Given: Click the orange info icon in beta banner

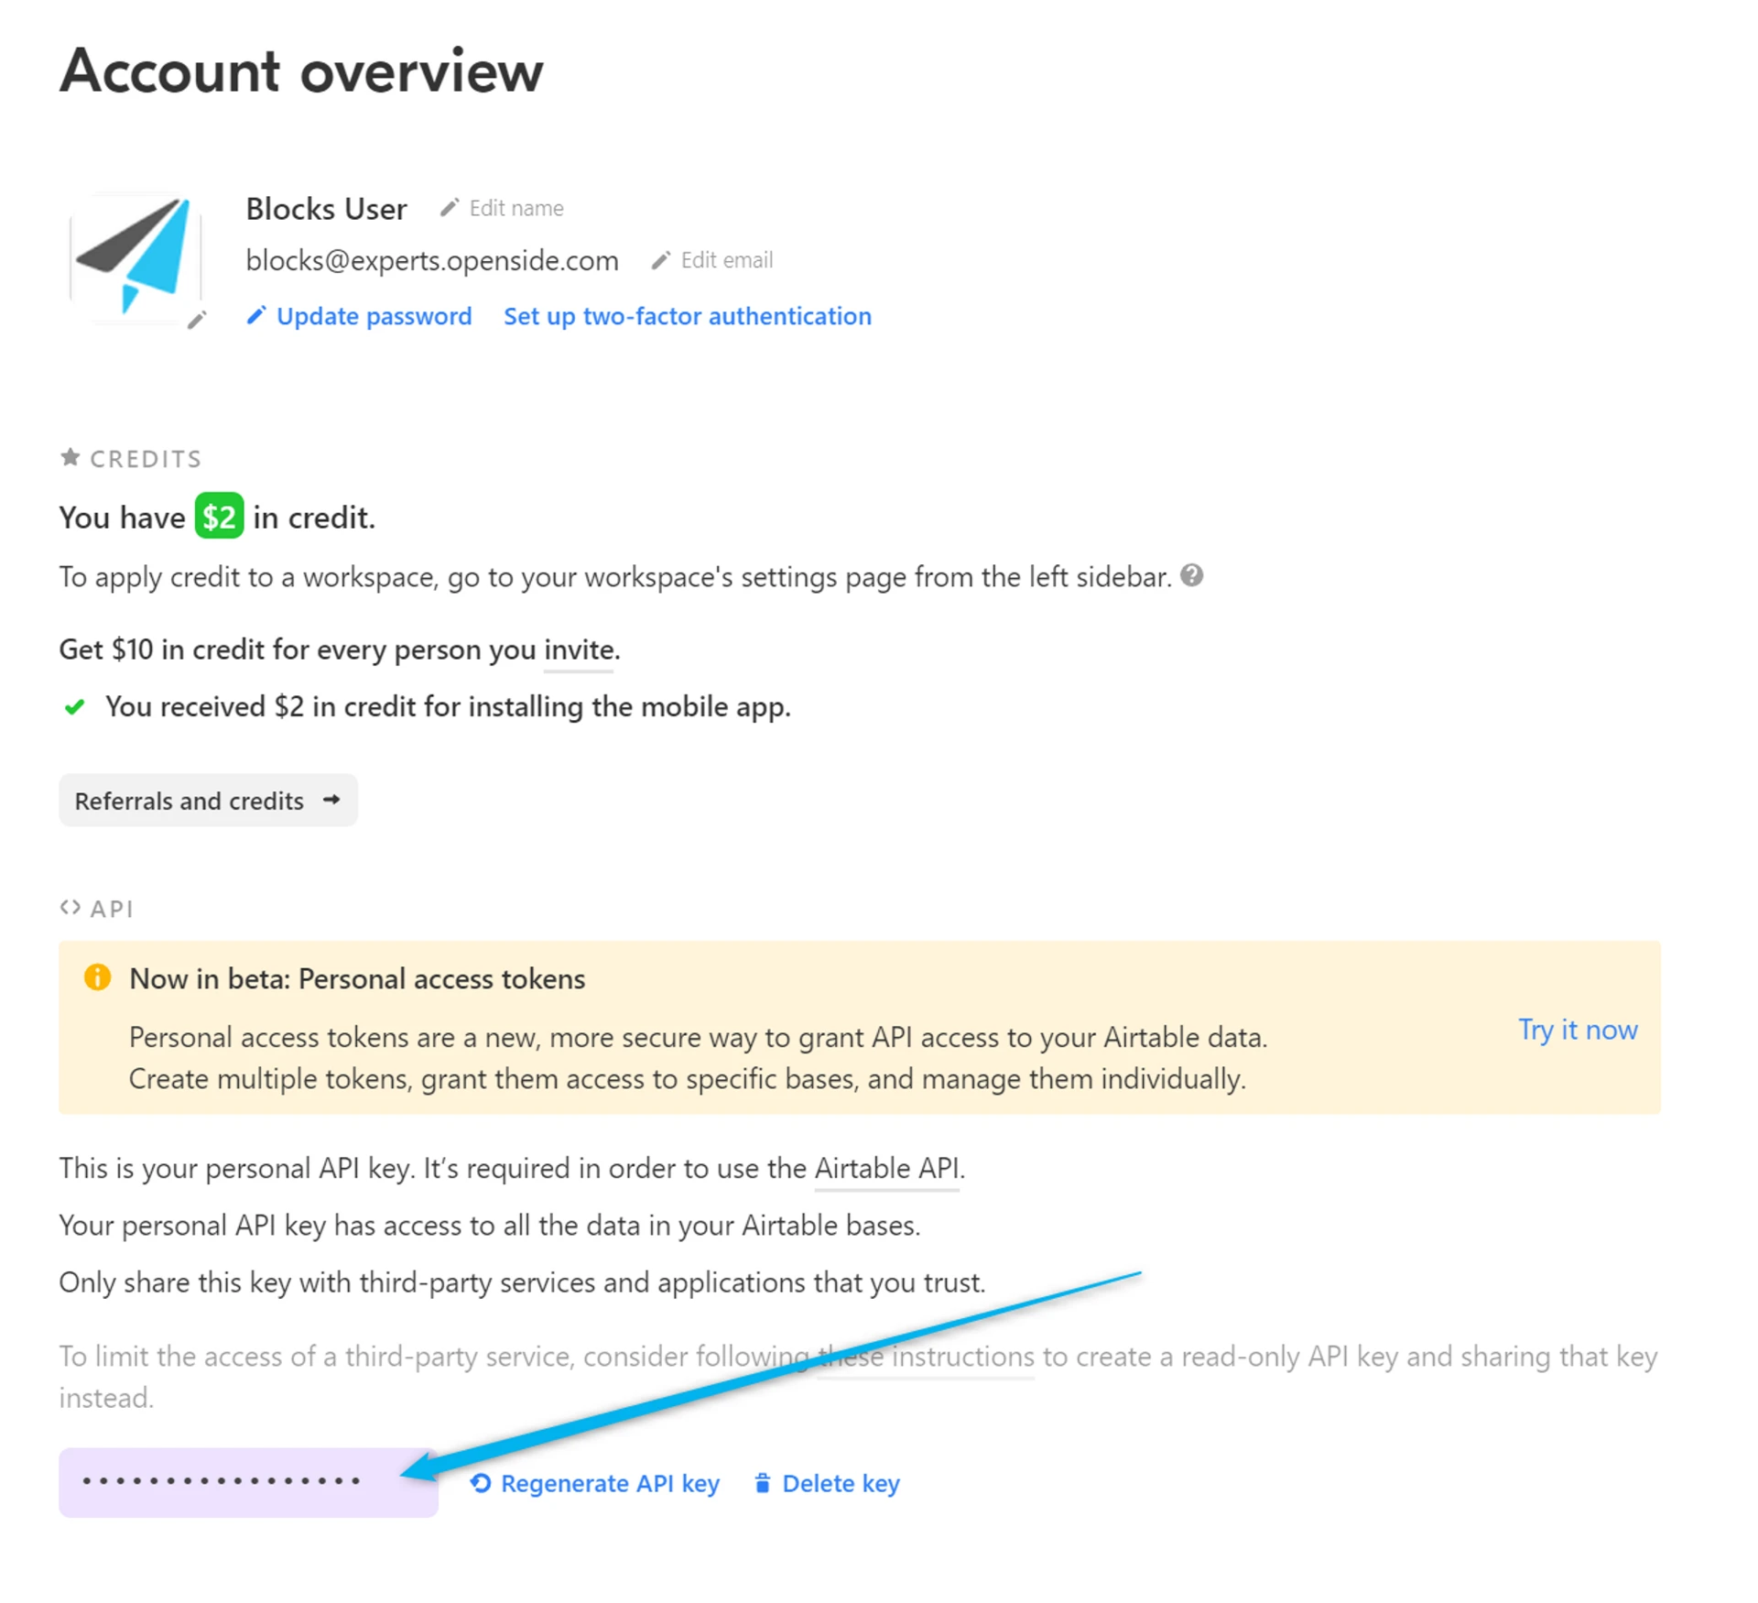Looking at the screenshot, I should (x=97, y=977).
